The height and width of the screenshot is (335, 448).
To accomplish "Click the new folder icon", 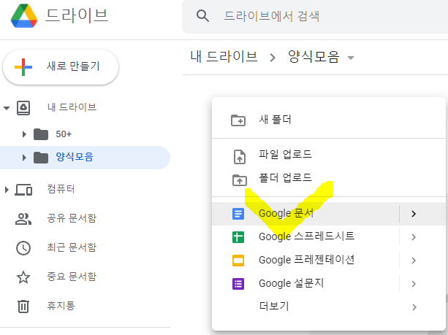I will point(238,120).
